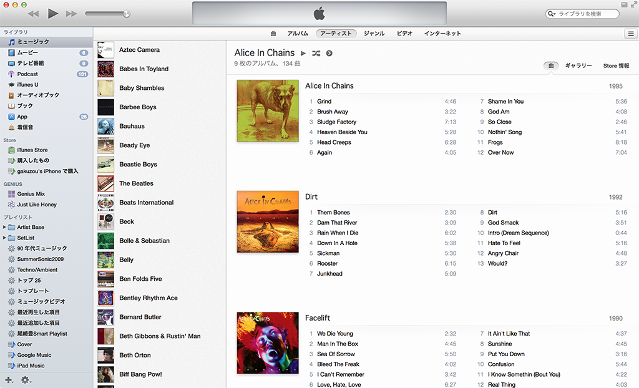Image resolution: width=639 pixels, height=388 pixels.
Task: Click the Play button in the toolbar
Action: [52, 14]
